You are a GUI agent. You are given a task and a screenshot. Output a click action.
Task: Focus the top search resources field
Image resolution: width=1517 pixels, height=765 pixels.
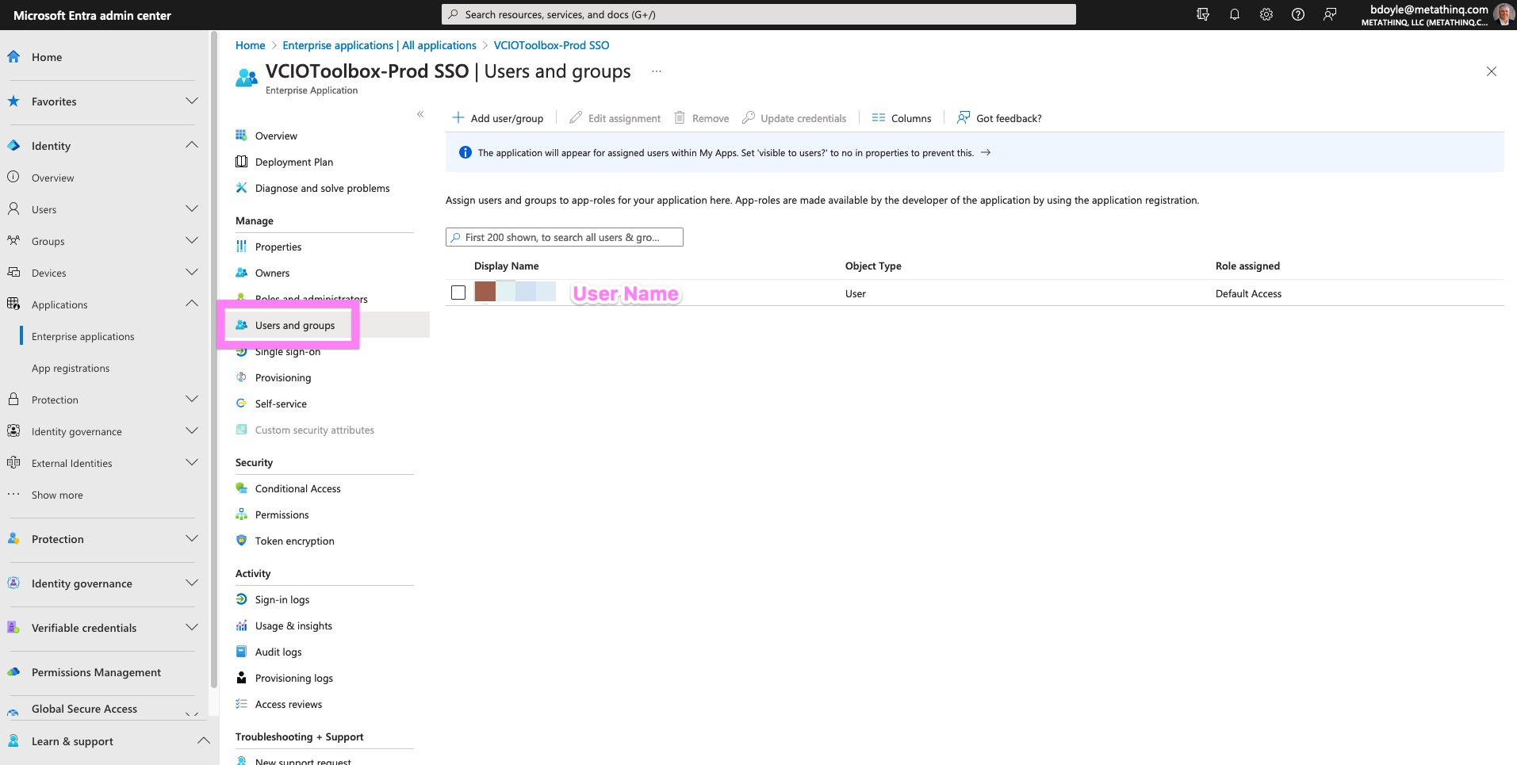759,14
